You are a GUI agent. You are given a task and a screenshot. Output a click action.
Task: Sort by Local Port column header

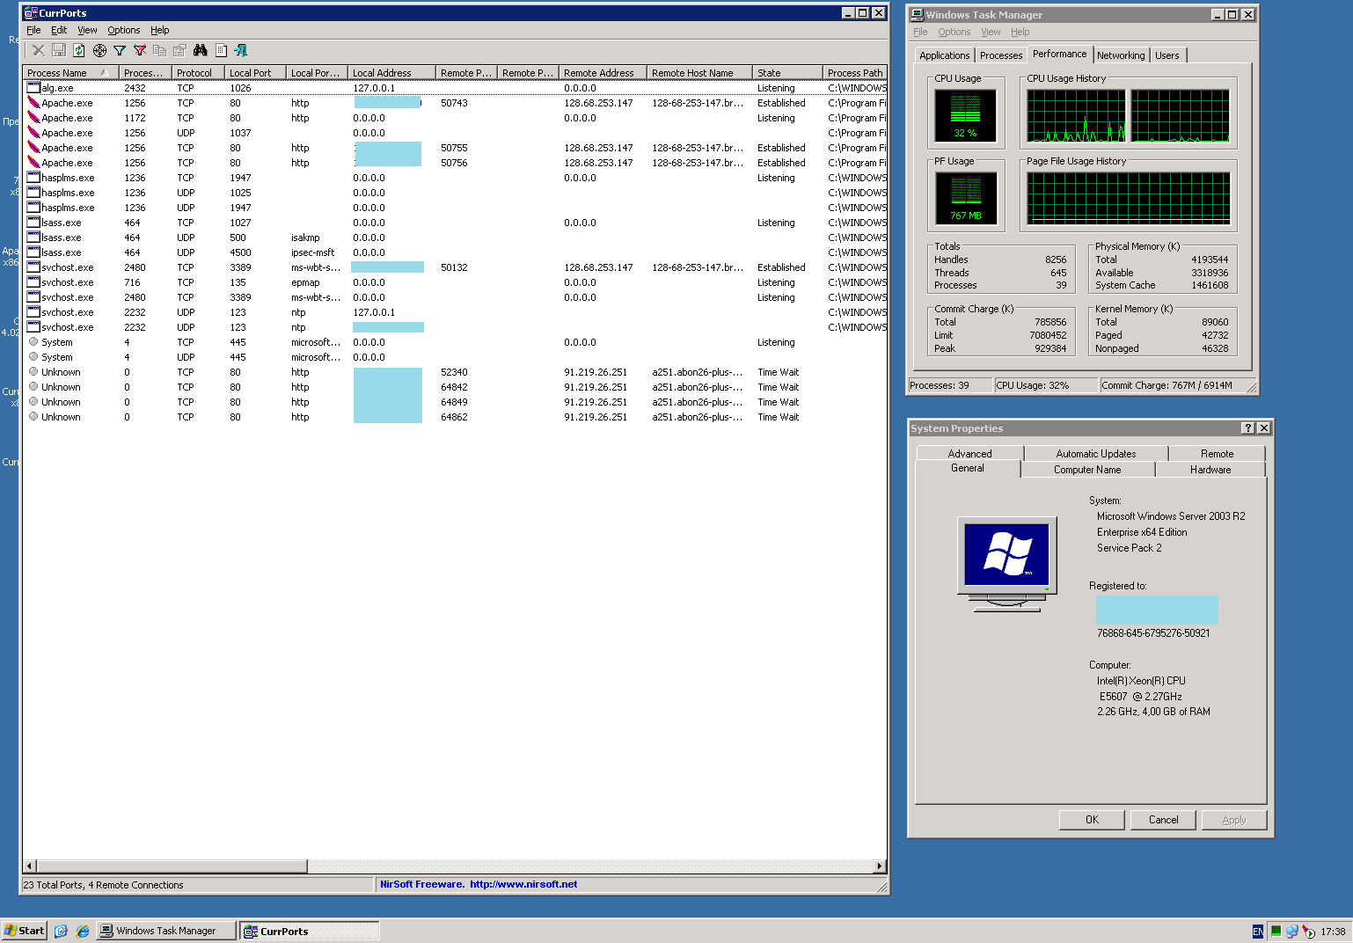coord(255,73)
